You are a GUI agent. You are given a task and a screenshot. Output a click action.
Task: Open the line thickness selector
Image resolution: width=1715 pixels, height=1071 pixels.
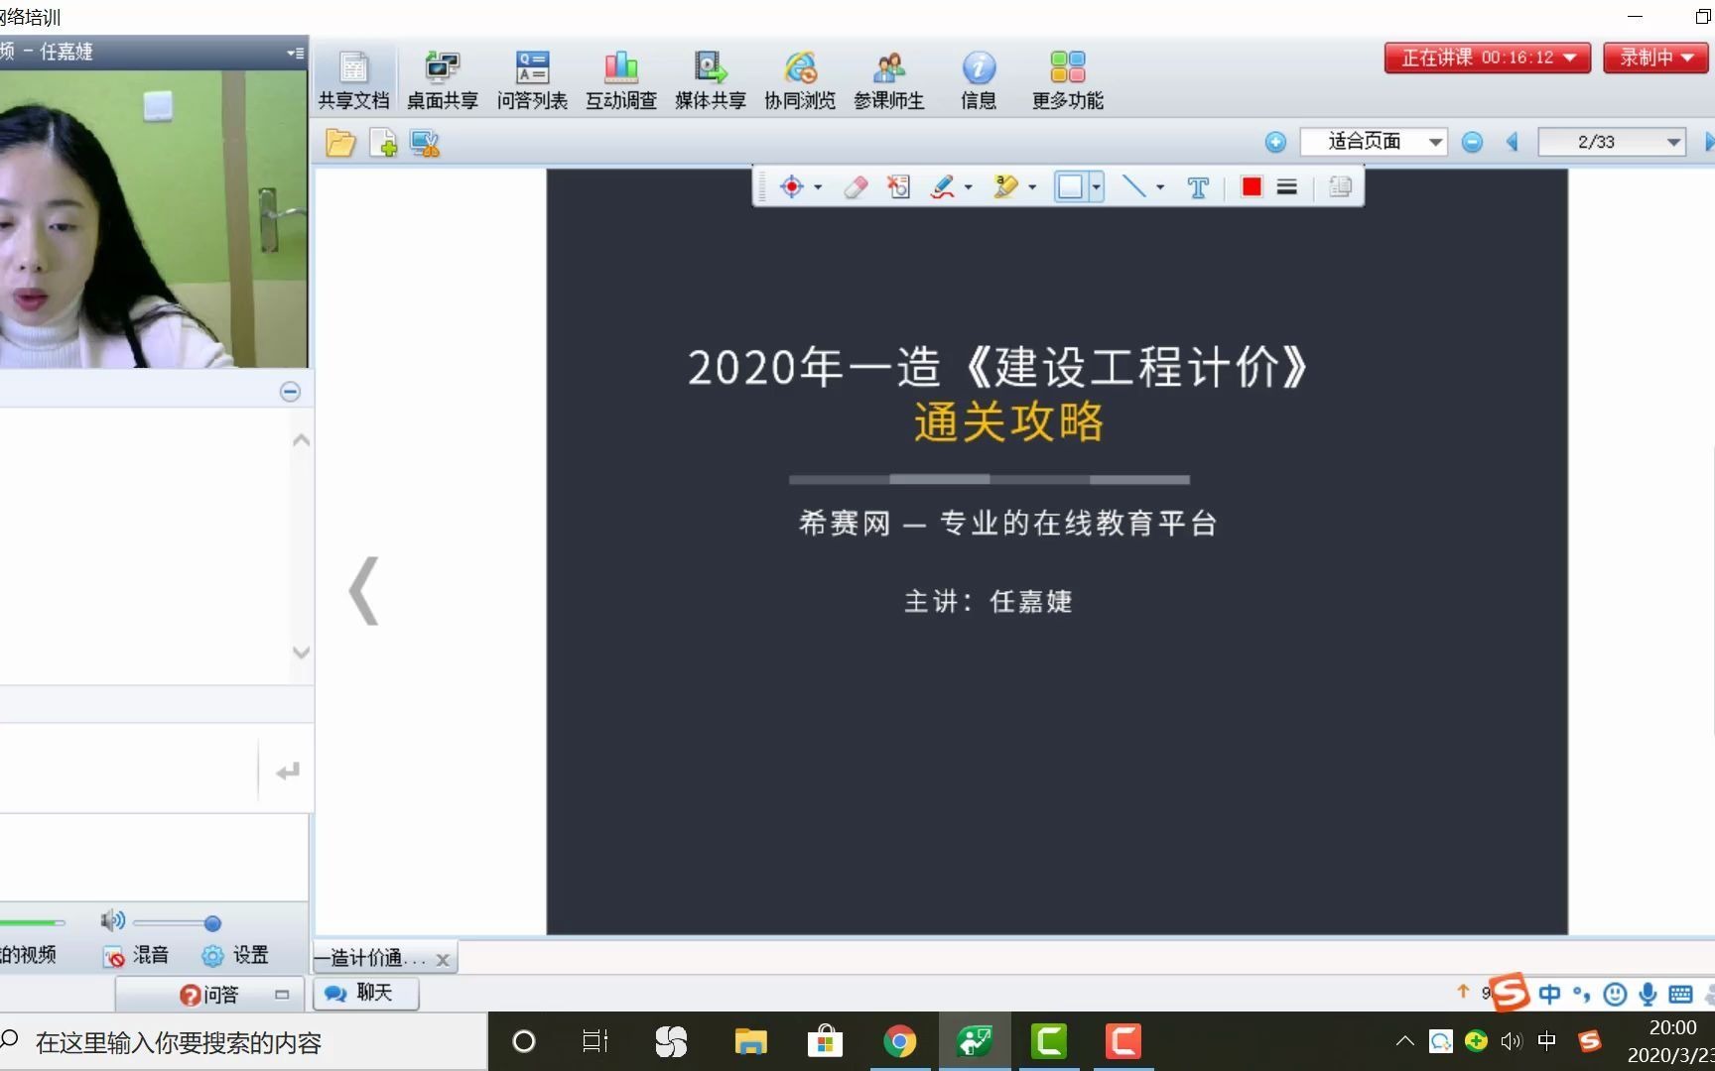point(1287,186)
